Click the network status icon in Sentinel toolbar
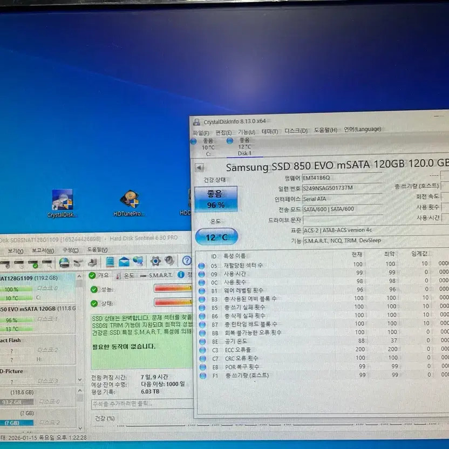449x449 pixels. pyautogui.click(x=138, y=262)
